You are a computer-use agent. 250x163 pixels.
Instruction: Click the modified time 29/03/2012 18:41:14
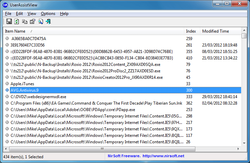pyautogui.click(x=220, y=97)
